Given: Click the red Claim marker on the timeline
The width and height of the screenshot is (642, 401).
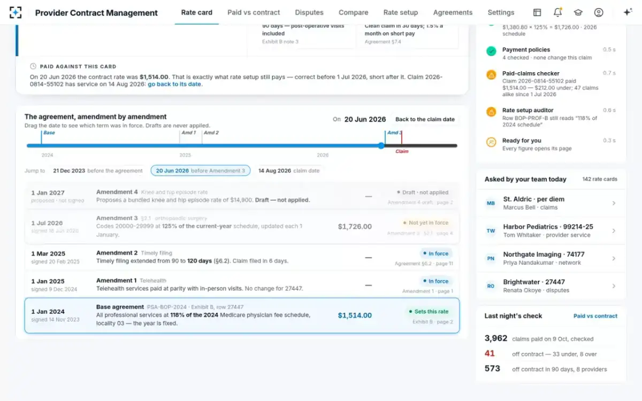Looking at the screenshot, I should point(402,151).
